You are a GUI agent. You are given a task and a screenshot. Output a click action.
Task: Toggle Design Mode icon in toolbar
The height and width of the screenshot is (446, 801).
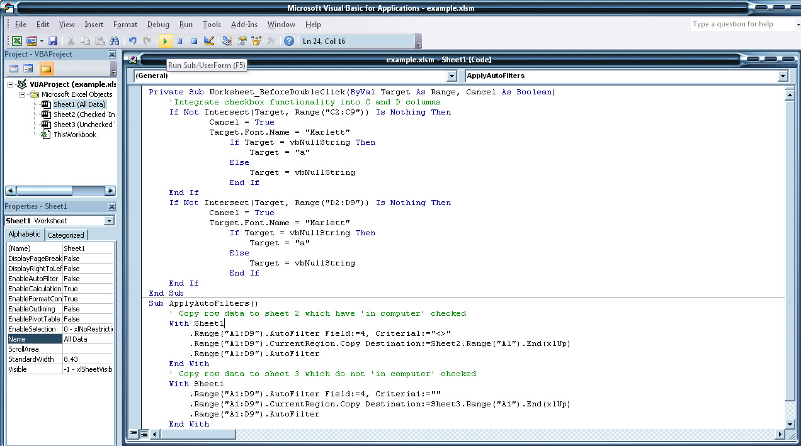(210, 41)
